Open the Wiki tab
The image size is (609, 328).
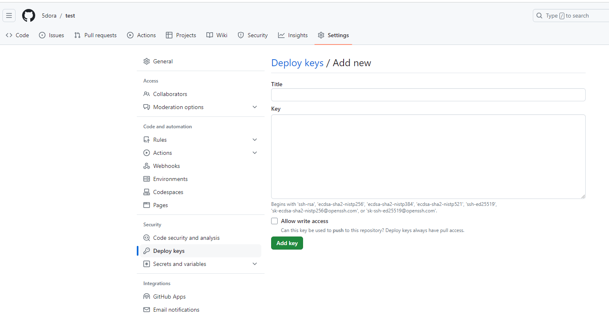tap(217, 35)
